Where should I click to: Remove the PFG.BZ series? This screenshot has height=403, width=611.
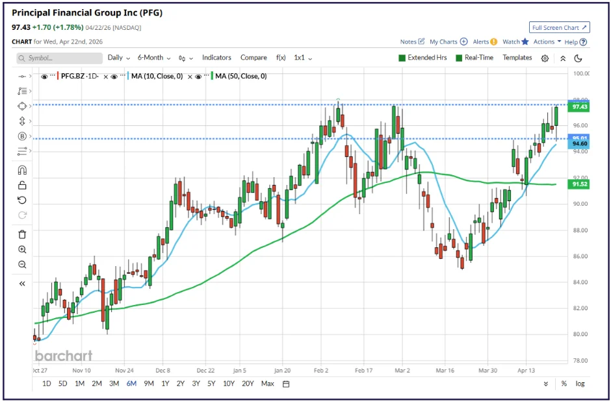click(x=105, y=77)
